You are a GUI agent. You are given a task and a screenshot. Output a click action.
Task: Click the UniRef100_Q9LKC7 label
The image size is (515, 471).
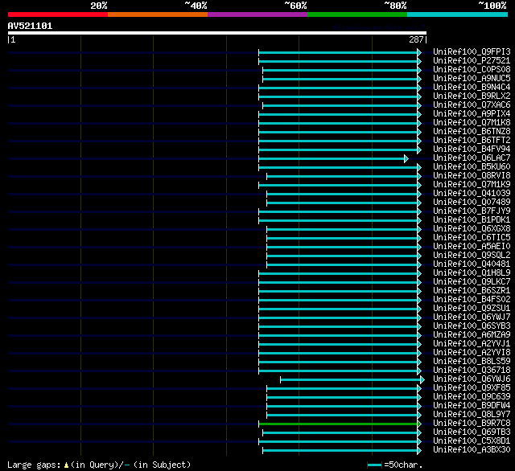pos(472,282)
